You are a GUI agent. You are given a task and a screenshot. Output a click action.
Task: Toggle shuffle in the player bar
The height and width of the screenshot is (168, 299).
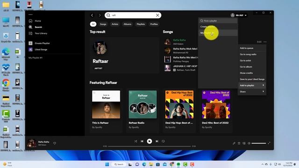pos(135,141)
